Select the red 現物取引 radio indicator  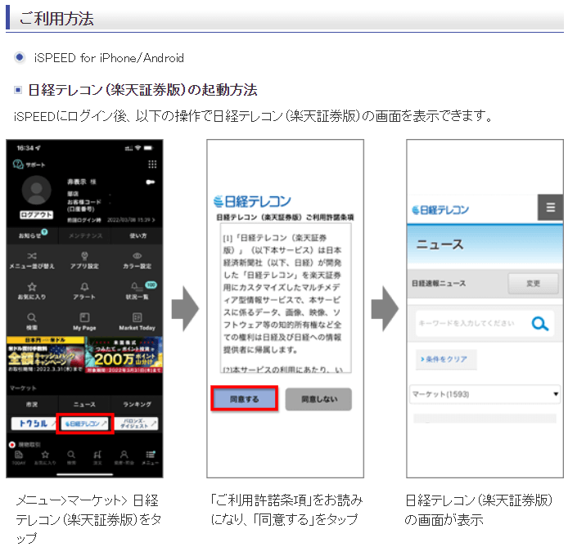[x=12, y=444]
